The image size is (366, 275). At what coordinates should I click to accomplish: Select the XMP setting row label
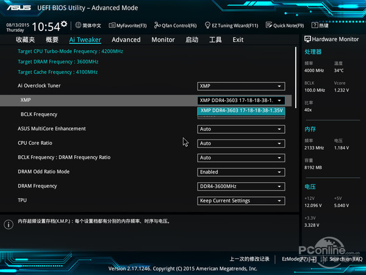click(x=26, y=100)
